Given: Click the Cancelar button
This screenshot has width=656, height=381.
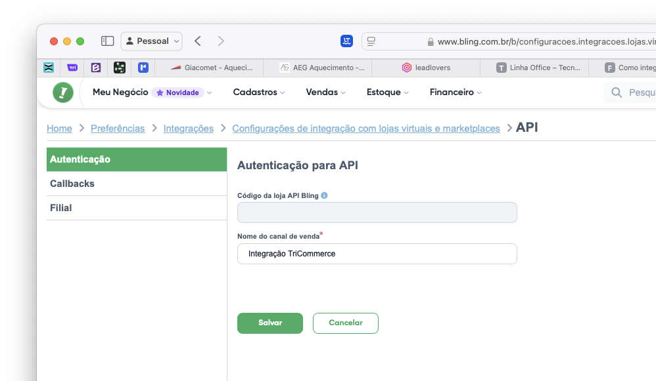Looking at the screenshot, I should 346,323.
